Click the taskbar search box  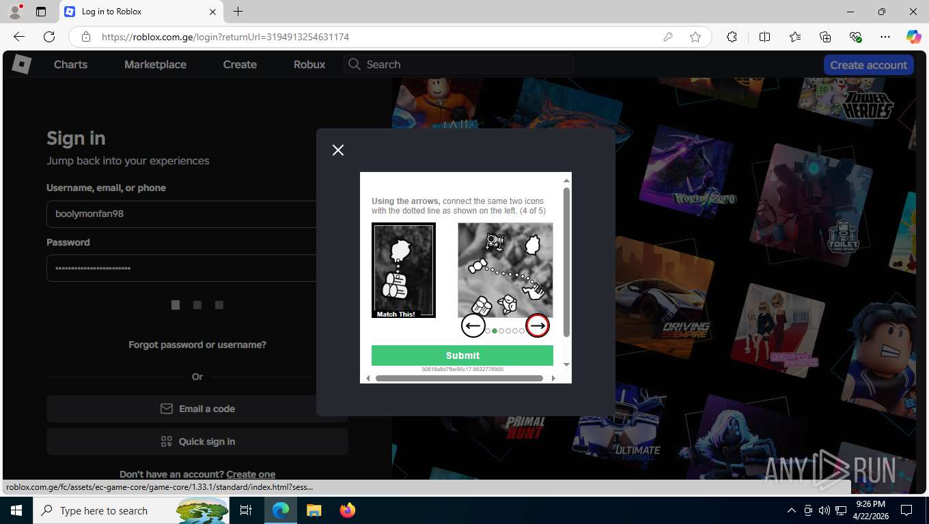tap(131, 510)
